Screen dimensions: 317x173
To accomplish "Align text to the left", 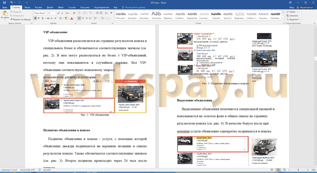I will coord(79,18).
